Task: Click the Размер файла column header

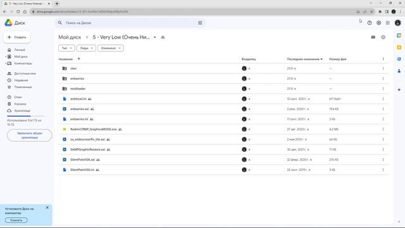Action: [x=337, y=59]
